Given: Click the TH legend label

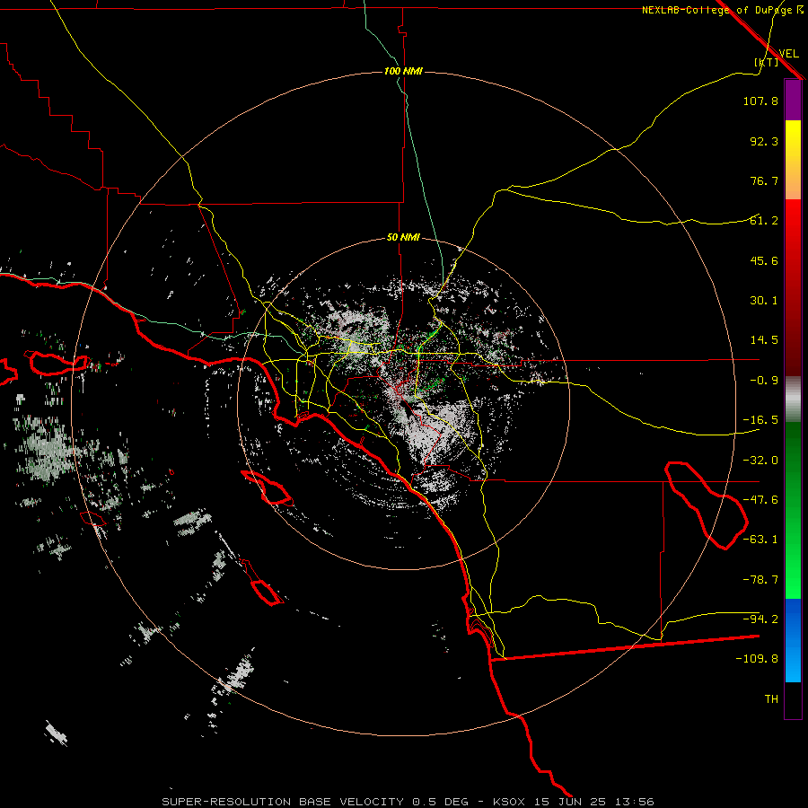Looking at the screenshot, I should (771, 699).
